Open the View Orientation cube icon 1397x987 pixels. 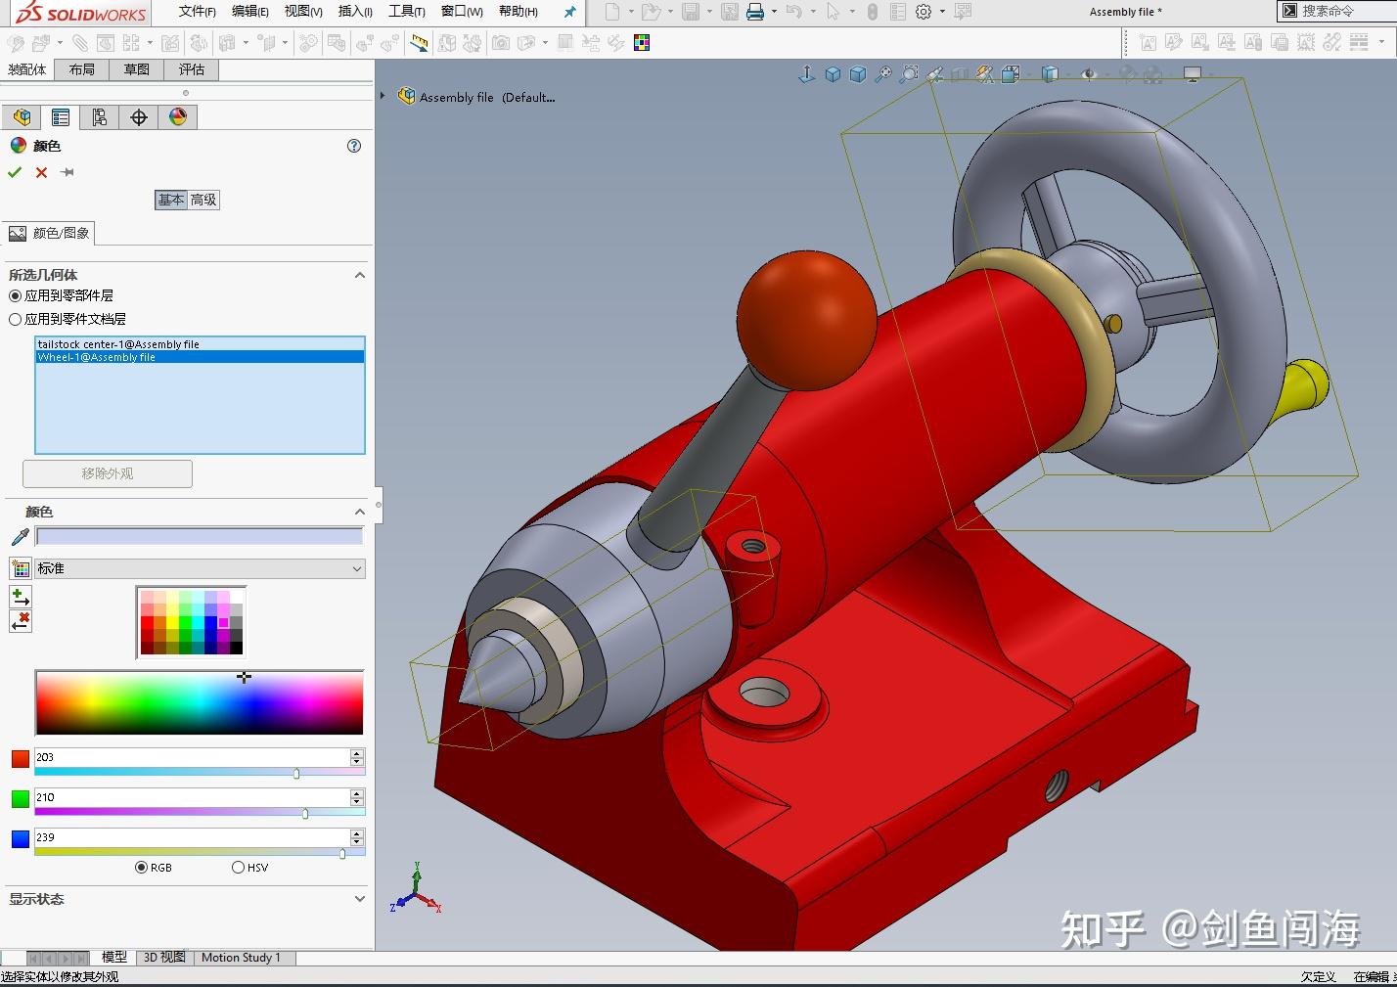(833, 73)
